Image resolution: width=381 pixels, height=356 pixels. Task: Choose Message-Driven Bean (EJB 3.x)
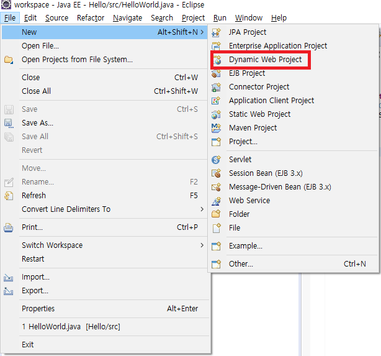[x=294, y=186]
